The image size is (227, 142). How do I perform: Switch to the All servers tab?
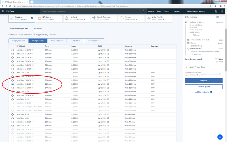38,28
